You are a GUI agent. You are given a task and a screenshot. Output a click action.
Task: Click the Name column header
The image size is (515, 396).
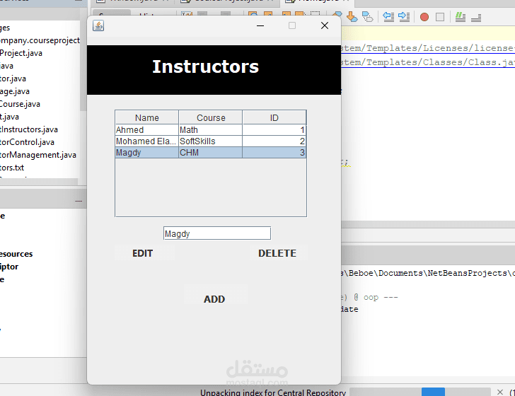click(x=147, y=117)
